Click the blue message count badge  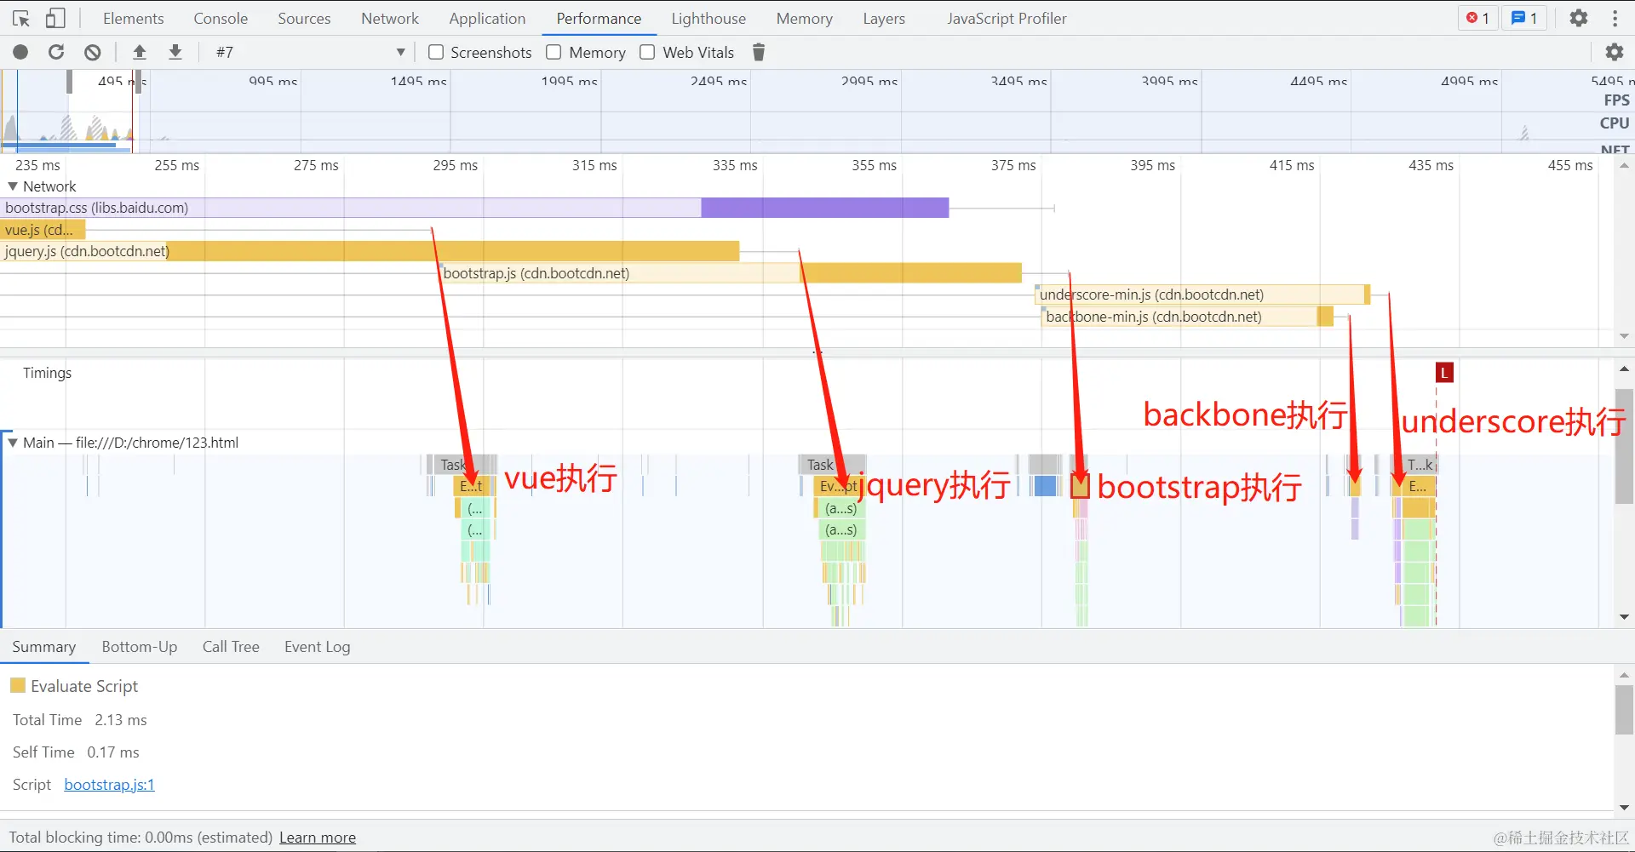pyautogui.click(x=1524, y=18)
